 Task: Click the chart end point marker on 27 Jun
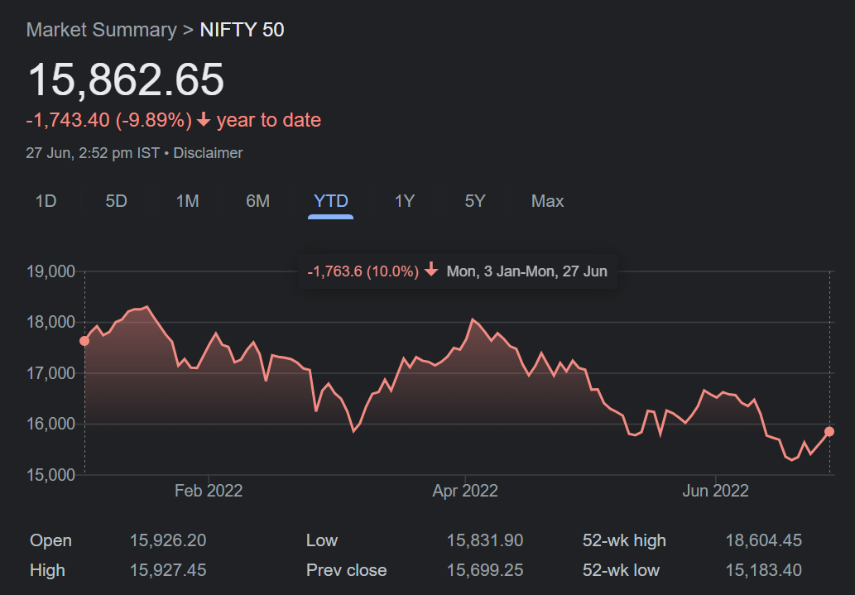(829, 431)
